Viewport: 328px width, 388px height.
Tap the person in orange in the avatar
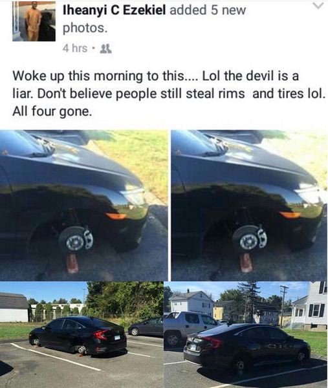(x=33, y=22)
